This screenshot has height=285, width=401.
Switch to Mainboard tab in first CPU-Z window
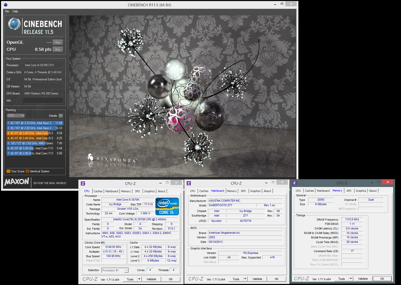pyautogui.click(x=112, y=191)
